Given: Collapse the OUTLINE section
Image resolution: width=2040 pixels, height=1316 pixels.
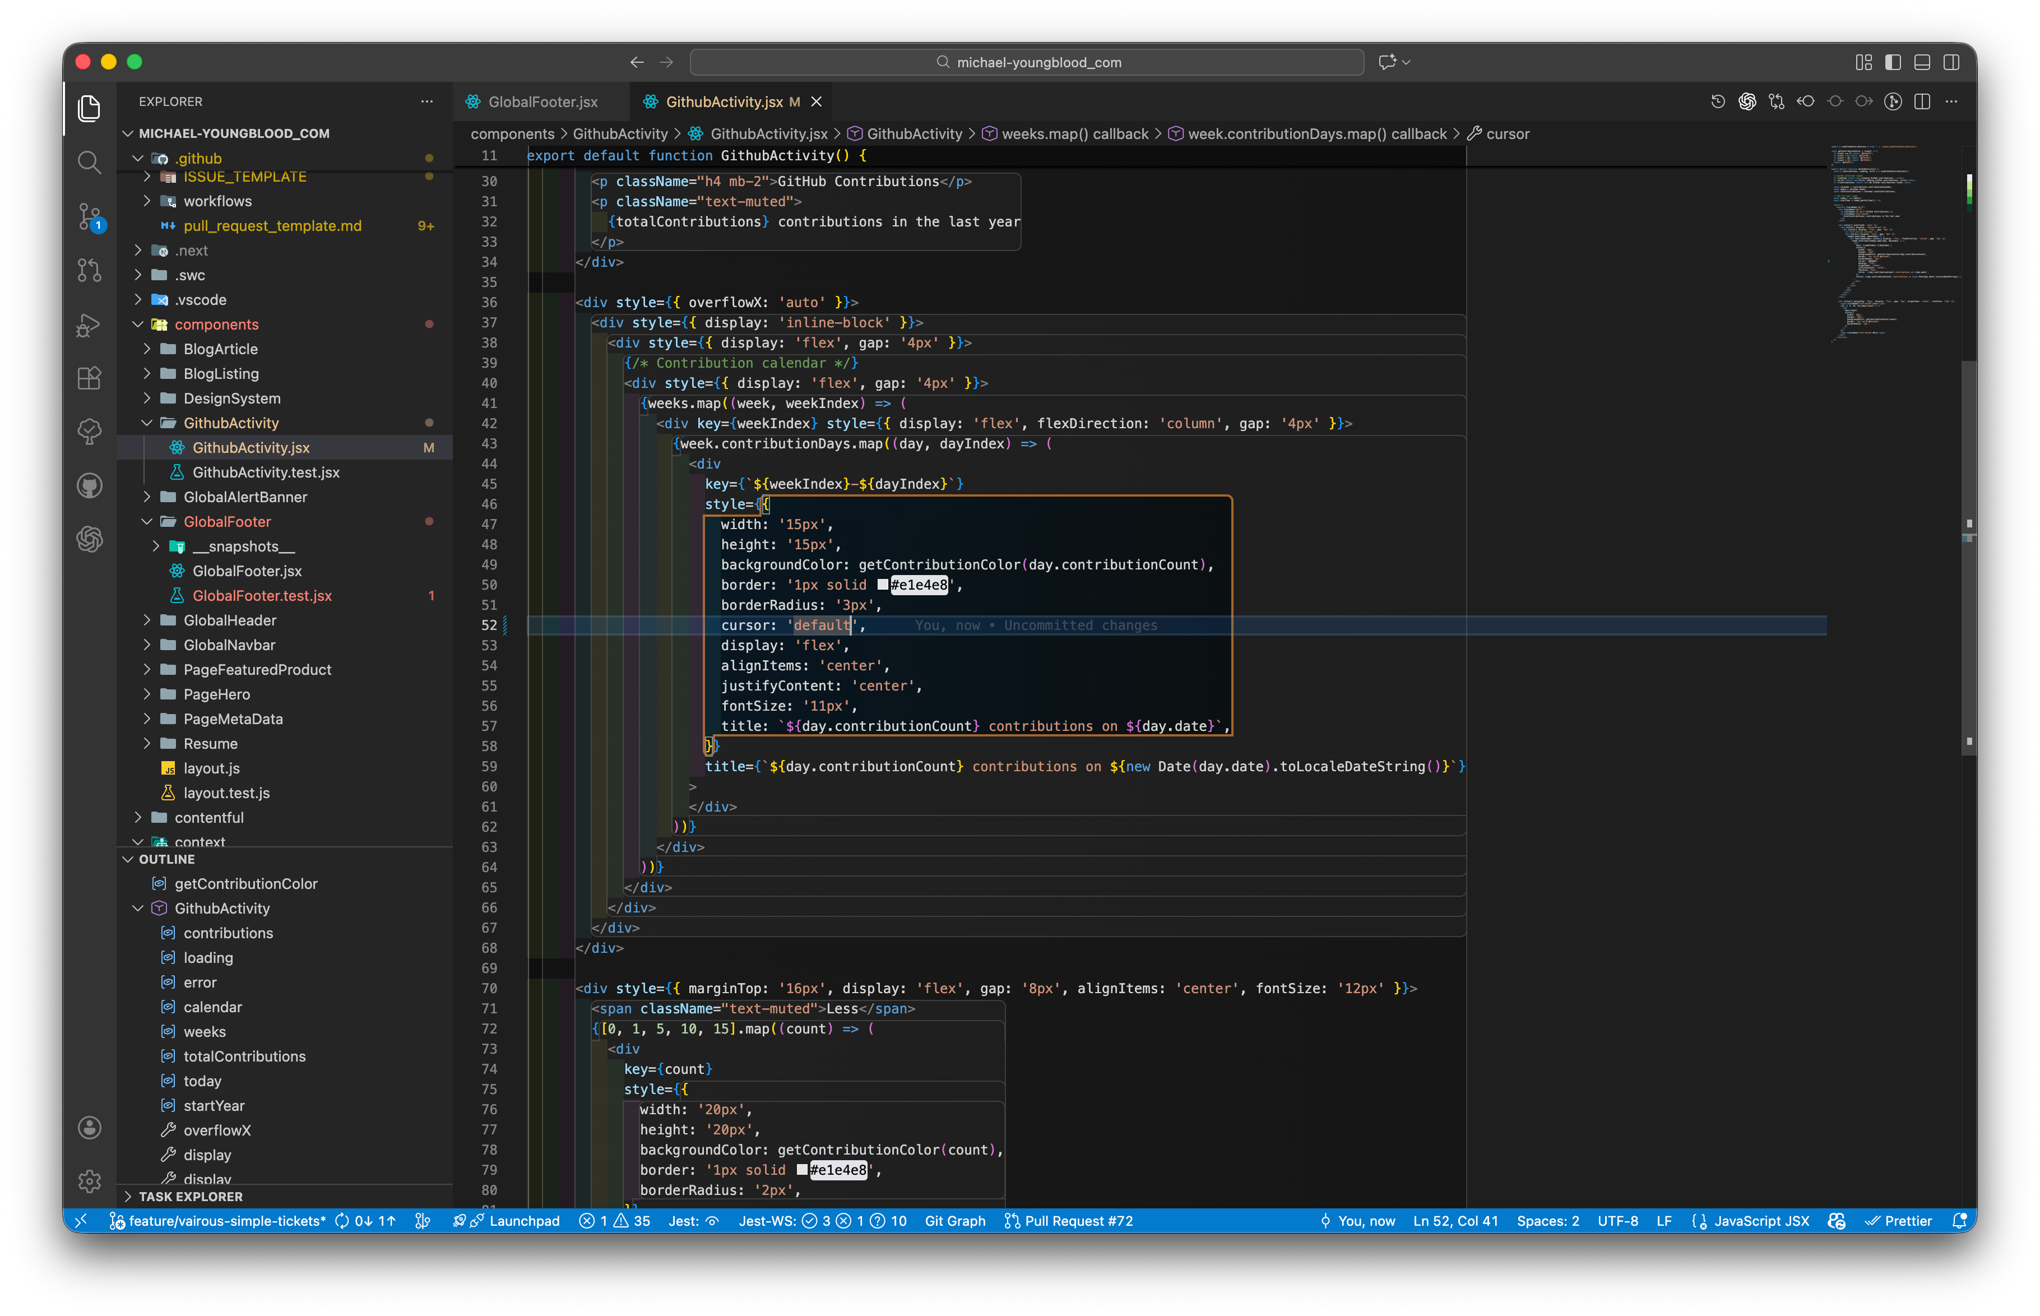Looking at the screenshot, I should pos(166,859).
